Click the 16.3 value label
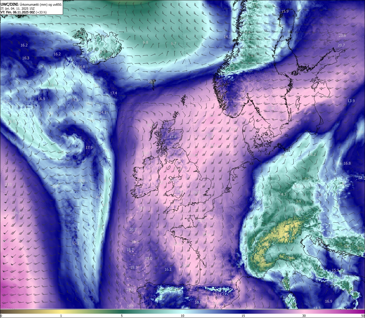This screenshot has height=318, width=365. pos(26,58)
